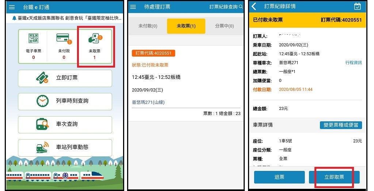The width and height of the screenshot is (374, 191).
Task: Tap 車種車次 value 普悠瑪271 in details
Action: 289,63
